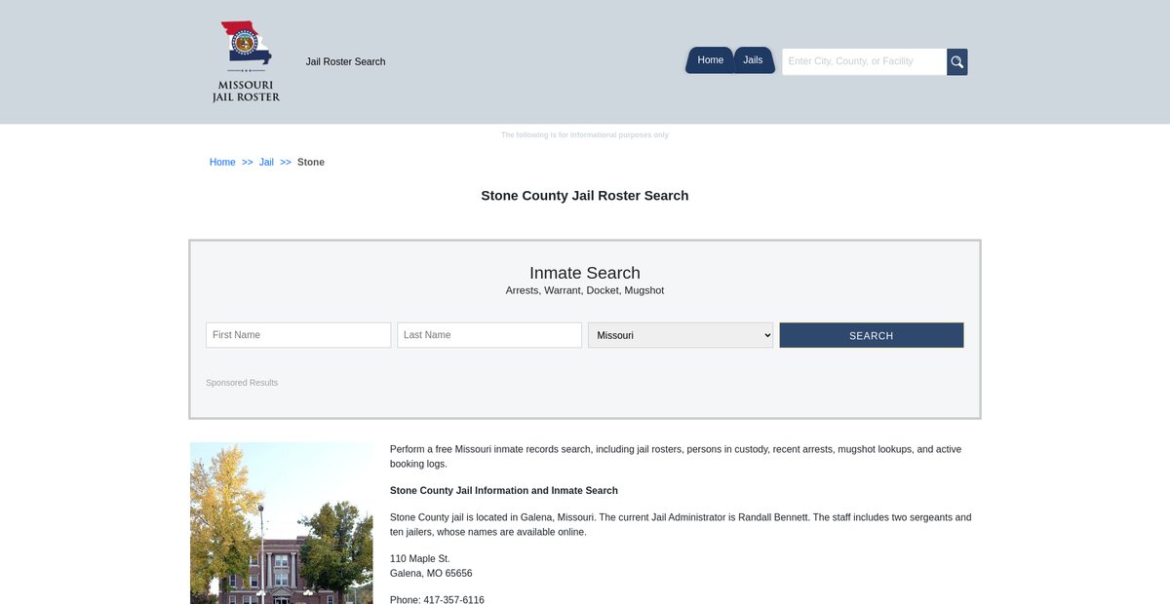Image resolution: width=1170 pixels, height=604 pixels.
Task: Focus the Last Name input field
Action: coord(489,335)
